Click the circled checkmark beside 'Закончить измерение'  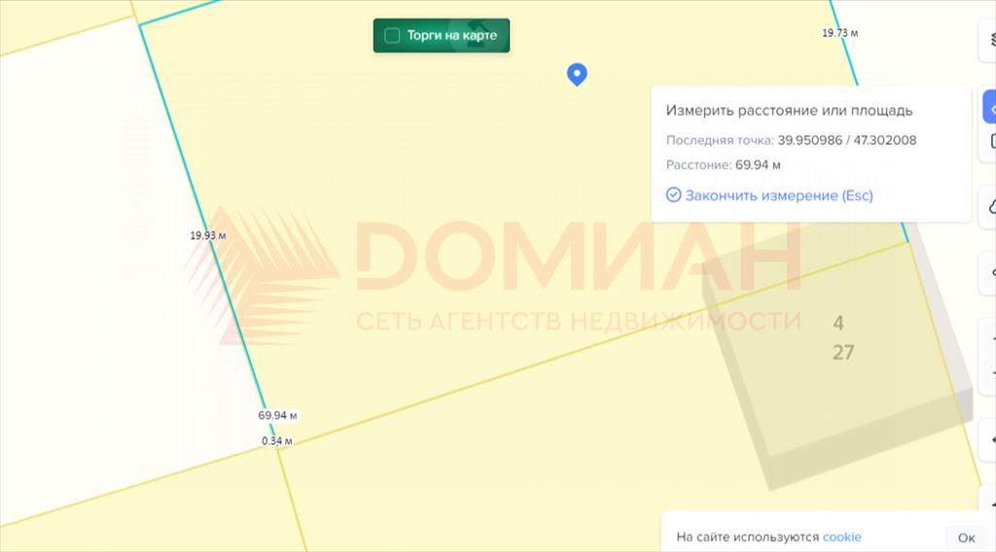tap(673, 195)
